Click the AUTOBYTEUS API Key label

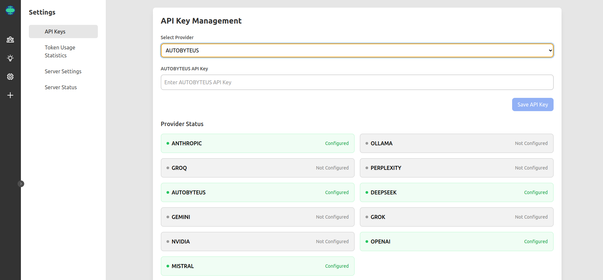click(184, 69)
